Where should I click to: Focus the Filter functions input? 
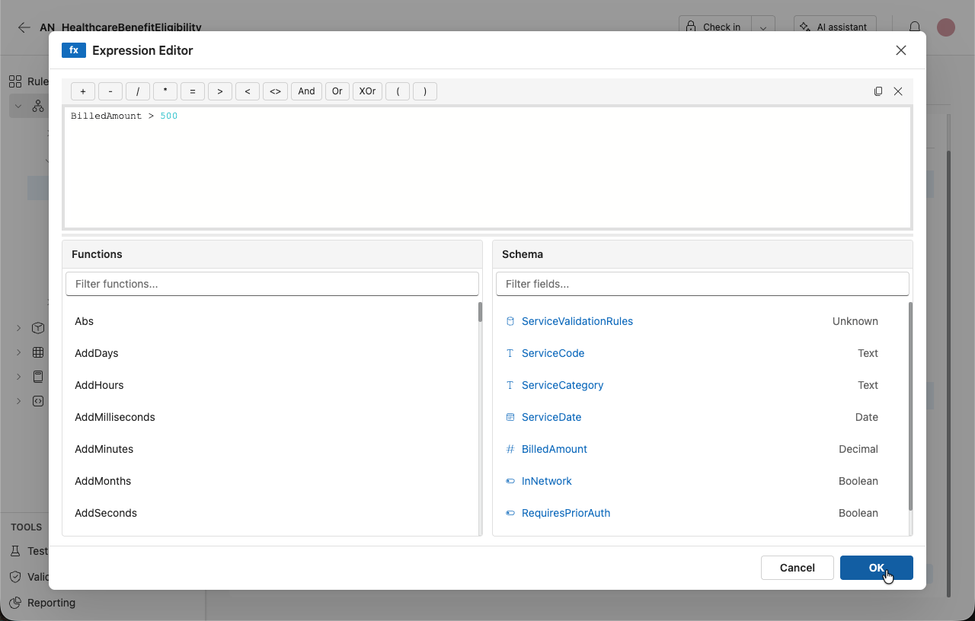272,284
